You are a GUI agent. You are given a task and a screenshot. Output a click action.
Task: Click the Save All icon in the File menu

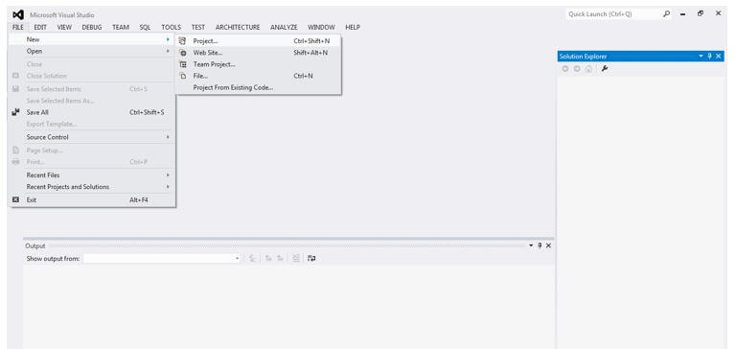[16, 112]
